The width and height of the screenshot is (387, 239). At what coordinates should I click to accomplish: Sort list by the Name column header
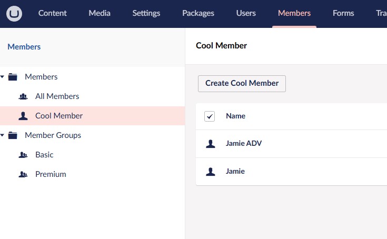click(236, 116)
